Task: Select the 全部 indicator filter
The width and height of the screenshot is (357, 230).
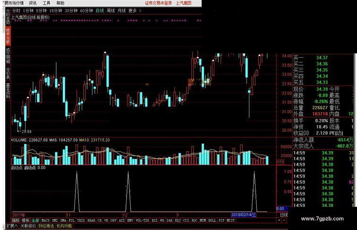Action: coord(35,221)
